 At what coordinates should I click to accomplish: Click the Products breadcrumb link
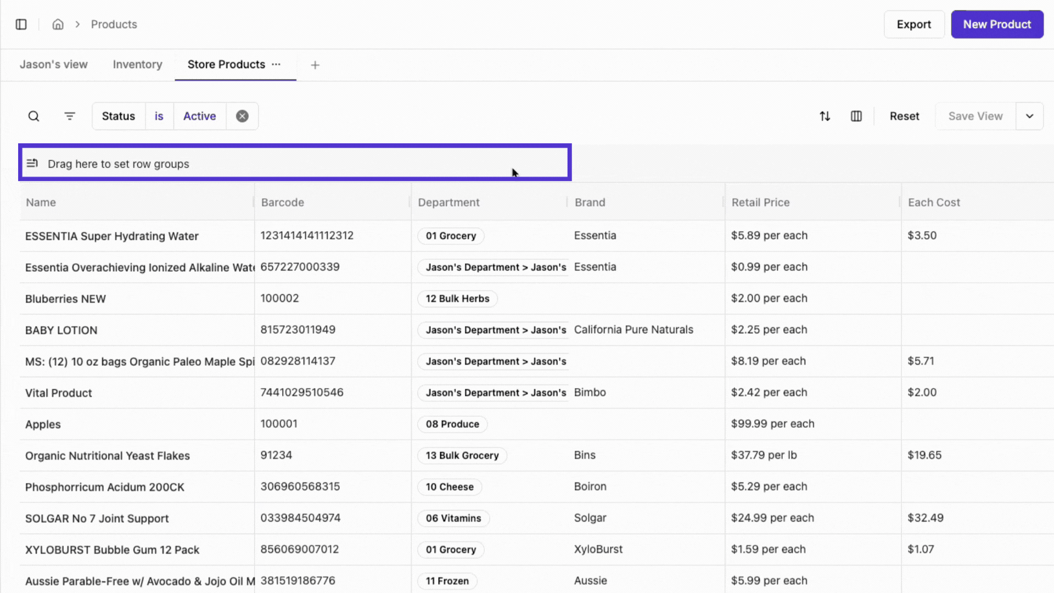pyautogui.click(x=114, y=24)
